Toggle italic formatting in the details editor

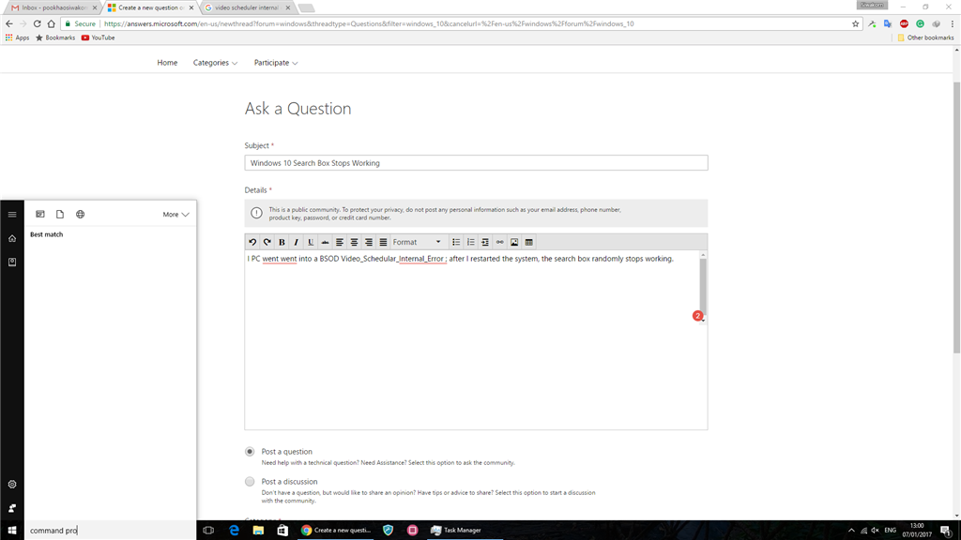[x=296, y=243]
